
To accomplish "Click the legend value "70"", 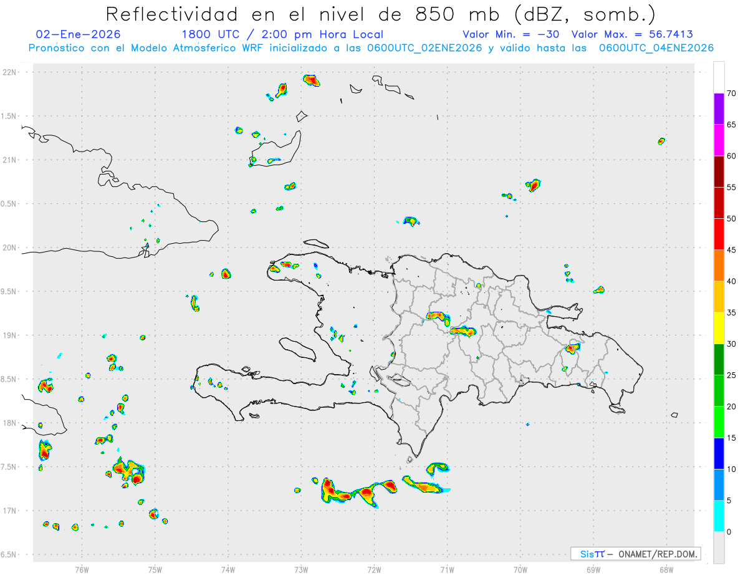I will [732, 94].
